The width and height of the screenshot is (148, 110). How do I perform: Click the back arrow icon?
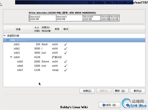click(x=104, y=105)
